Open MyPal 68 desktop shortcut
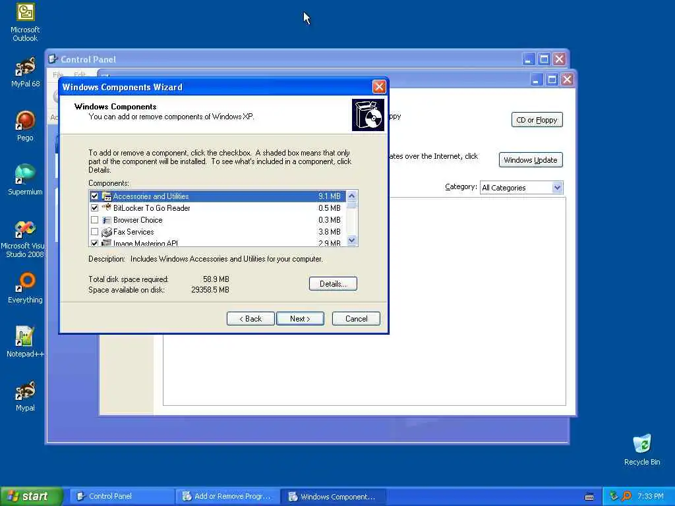 pos(25,72)
